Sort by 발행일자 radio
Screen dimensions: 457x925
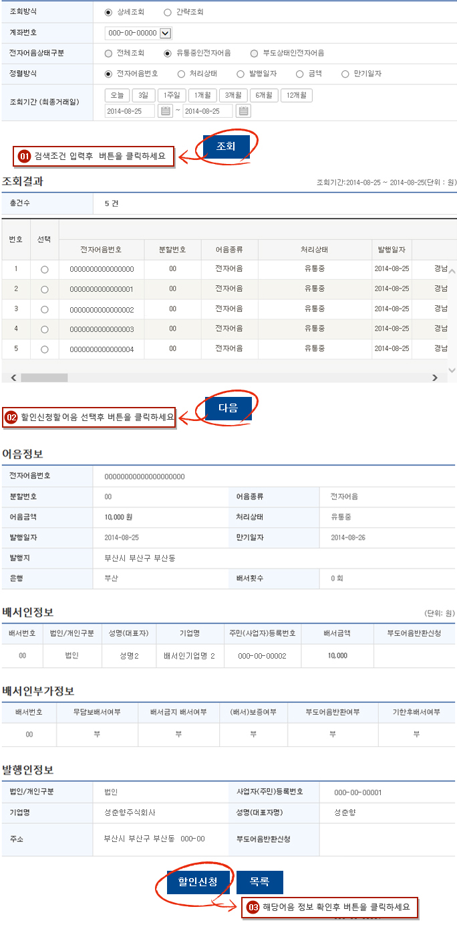(241, 74)
